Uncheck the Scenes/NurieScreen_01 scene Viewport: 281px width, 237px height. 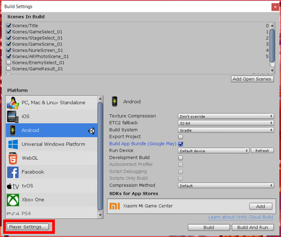coord(9,50)
